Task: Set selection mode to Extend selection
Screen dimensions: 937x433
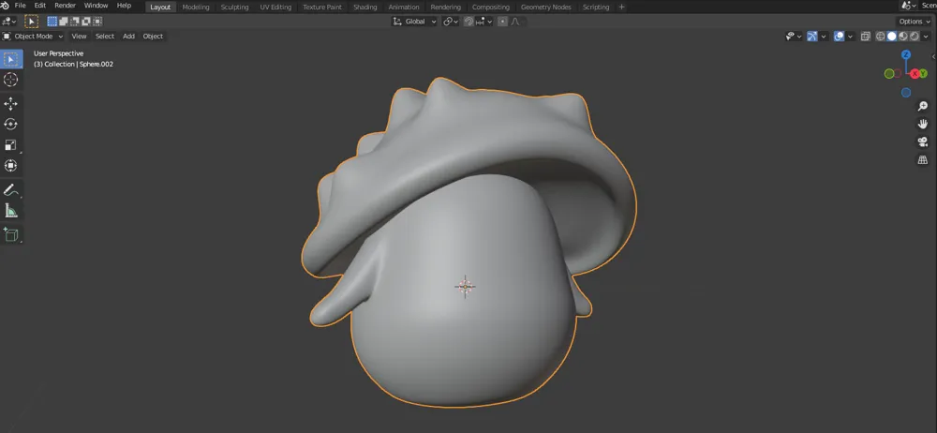Action: (x=64, y=22)
